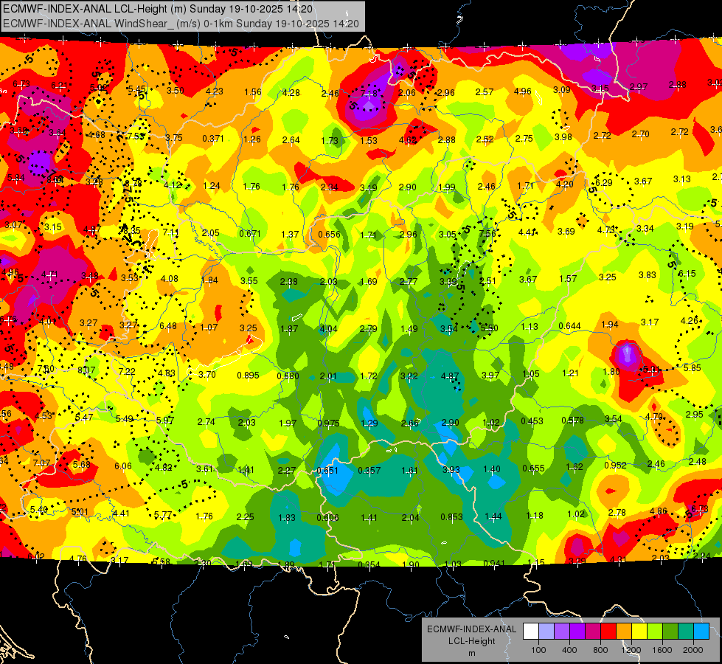Click the legend title ECMWF-INDEX-ANAL
Screen dimensions: 722x664
[471, 629]
